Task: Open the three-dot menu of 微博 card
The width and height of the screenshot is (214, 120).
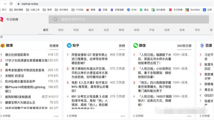Action: pyautogui.click(x=56, y=116)
